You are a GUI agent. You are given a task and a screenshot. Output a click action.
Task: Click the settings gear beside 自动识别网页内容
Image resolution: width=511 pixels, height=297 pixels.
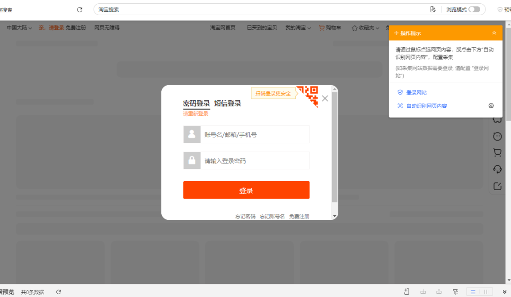[491, 106]
